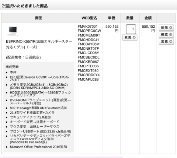
Task: Click total 550,152 in 金額 column
Action: (x=148, y=27)
